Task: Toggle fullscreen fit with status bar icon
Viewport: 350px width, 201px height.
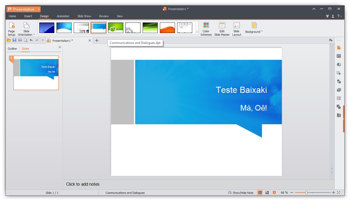Action: pos(339,193)
